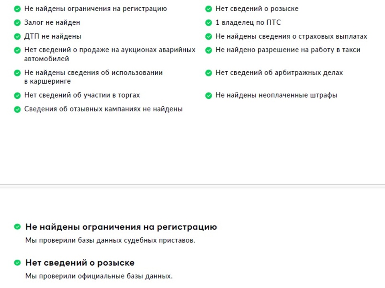Click green checkmark beside "Залог не найден"

pyautogui.click(x=17, y=23)
